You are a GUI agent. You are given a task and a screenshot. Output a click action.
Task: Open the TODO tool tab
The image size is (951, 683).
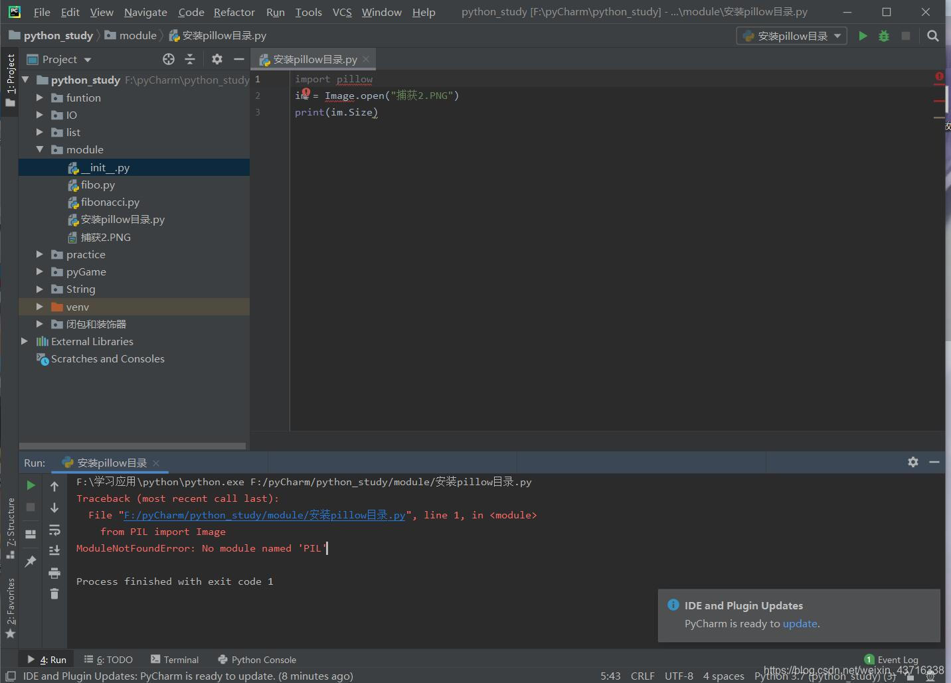click(x=108, y=659)
